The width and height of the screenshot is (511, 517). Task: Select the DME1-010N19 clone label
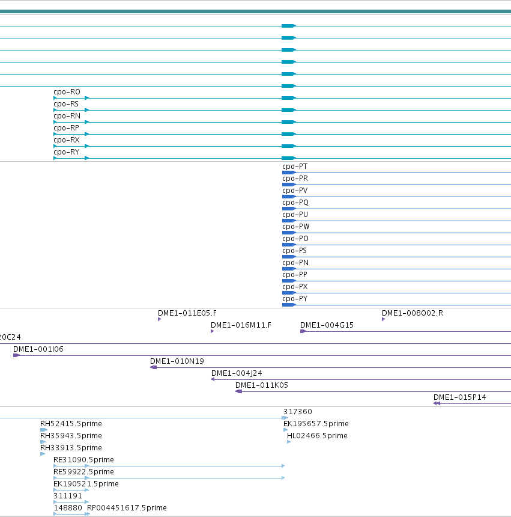pos(177,361)
